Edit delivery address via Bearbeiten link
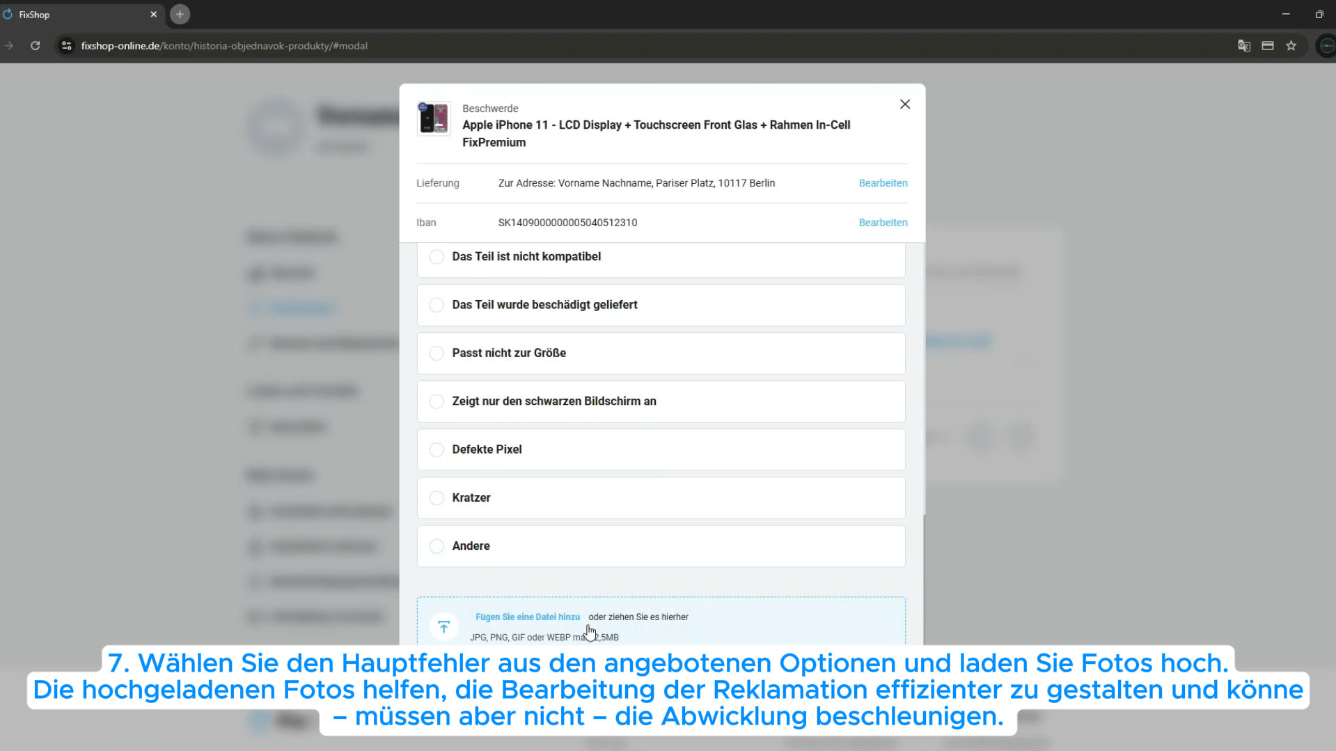 pos(882,183)
